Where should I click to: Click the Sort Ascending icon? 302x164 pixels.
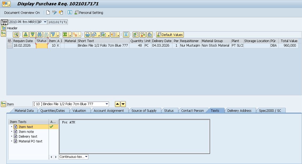click(26, 35)
